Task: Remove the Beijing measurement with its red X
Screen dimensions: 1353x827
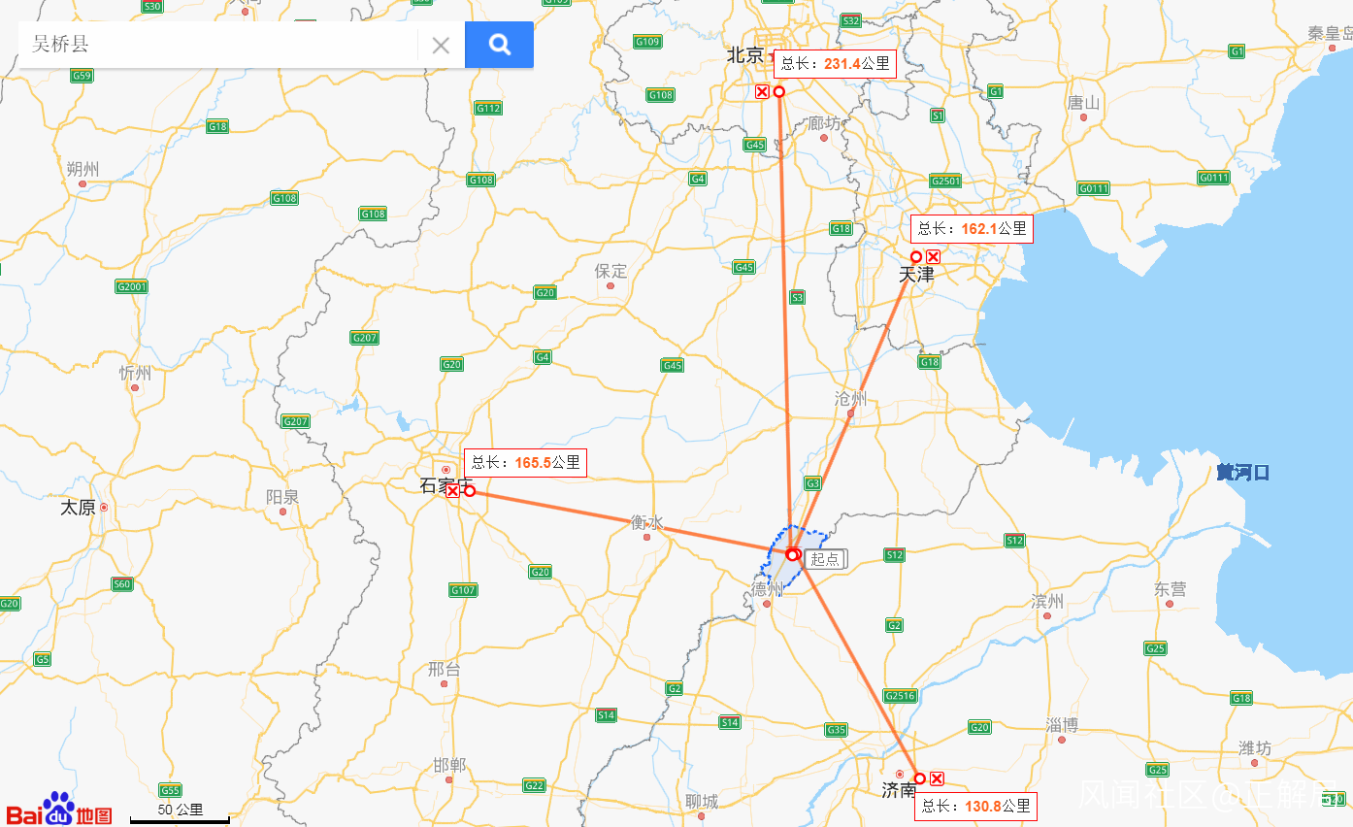Action: click(x=762, y=91)
